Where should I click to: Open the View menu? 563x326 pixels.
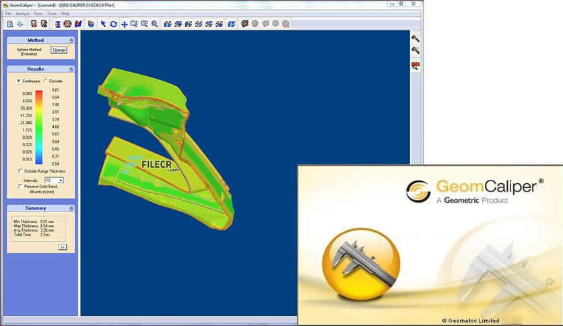click(38, 13)
